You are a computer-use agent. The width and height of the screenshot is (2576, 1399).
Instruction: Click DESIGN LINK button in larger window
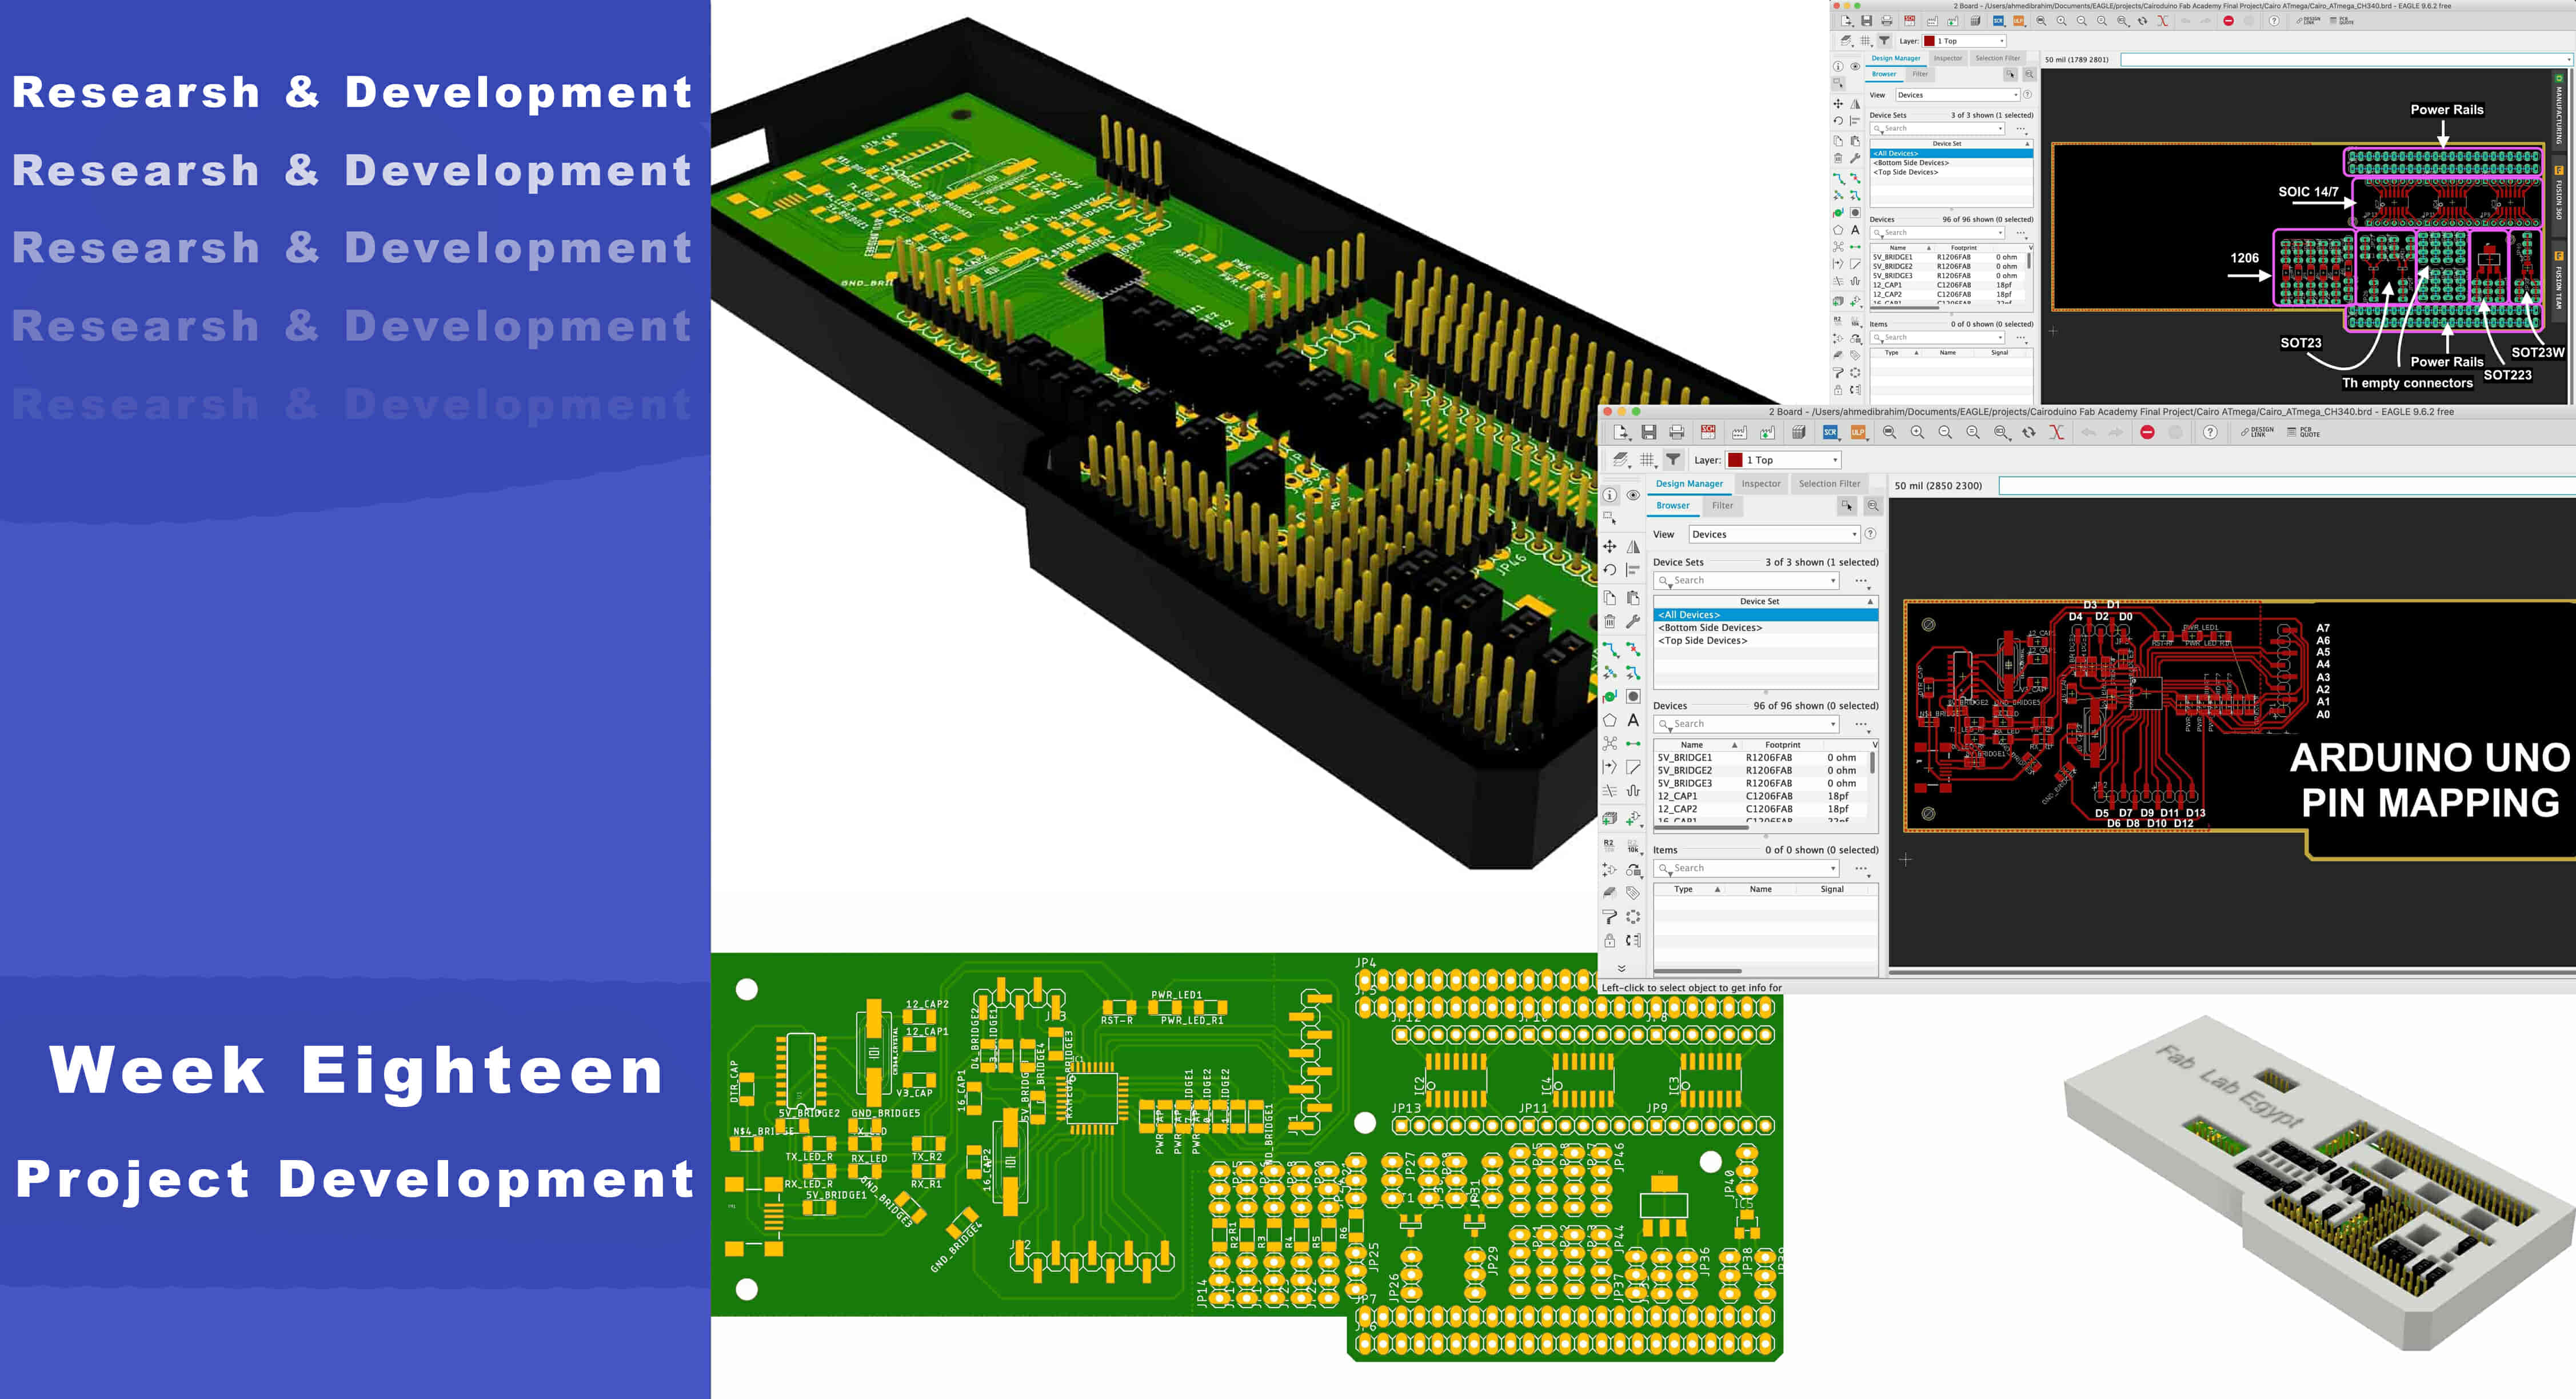point(2257,432)
